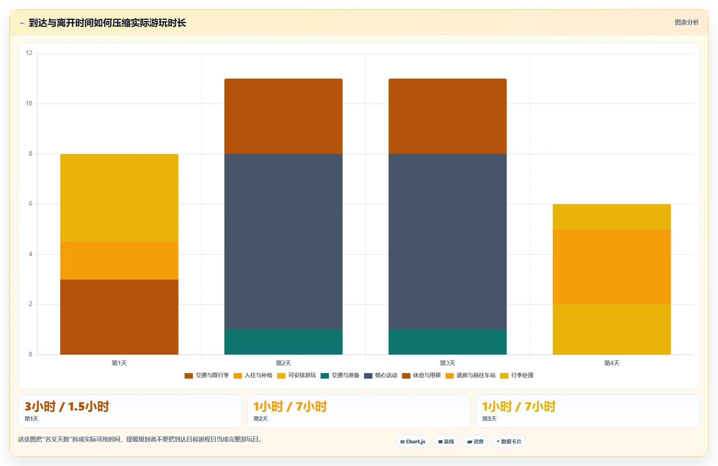Click the caption text about 名义天数
Screen dimensions: 718x466
tap(141, 439)
